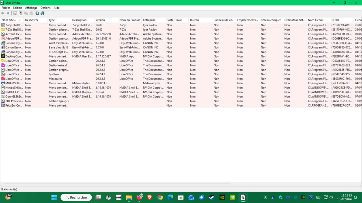Click the grey enable-selected-items toolbar dot
Viewport: 362px width, 203px height.
click(8, 13)
